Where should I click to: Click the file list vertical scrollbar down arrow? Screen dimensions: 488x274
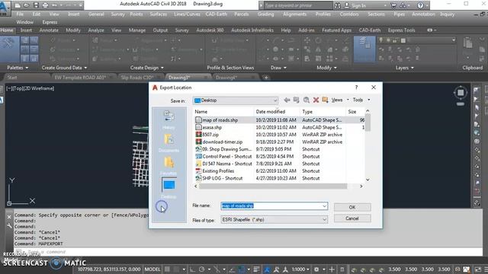pyautogui.click(x=368, y=180)
